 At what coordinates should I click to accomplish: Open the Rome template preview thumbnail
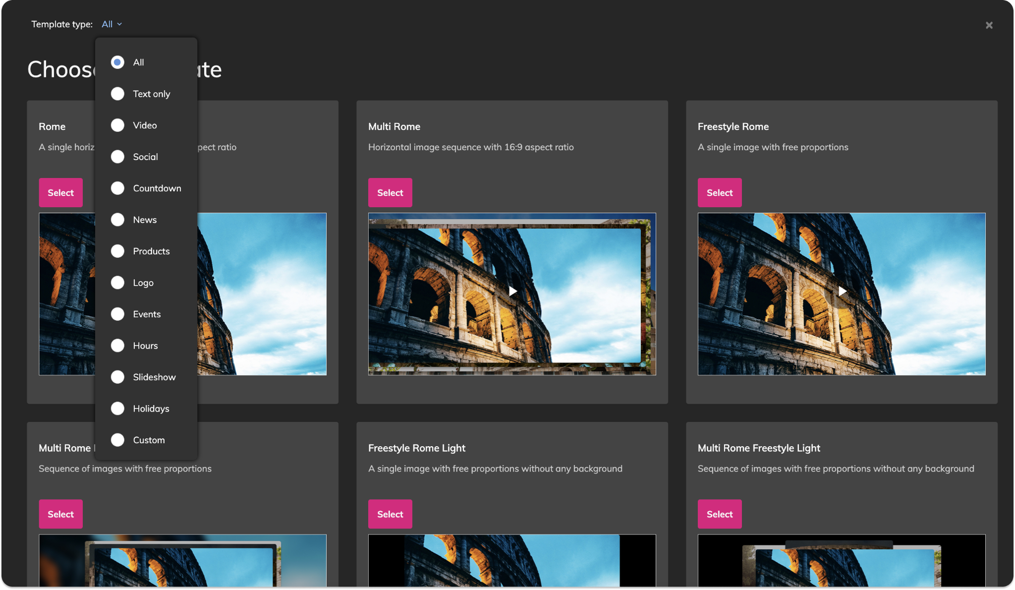coord(262,294)
